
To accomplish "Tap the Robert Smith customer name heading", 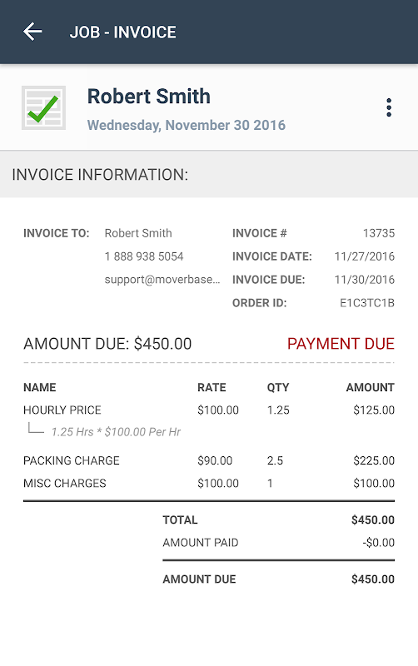I will 149,96.
